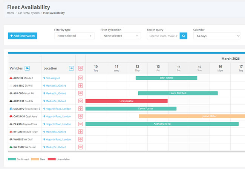Click the car icon of VW Golf
The width and height of the screenshot is (245, 169).
coord(11,139)
